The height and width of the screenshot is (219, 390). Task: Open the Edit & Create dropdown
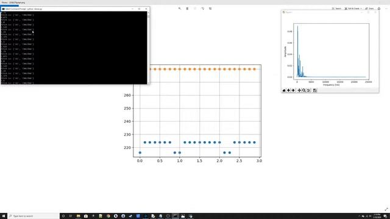pos(353,9)
